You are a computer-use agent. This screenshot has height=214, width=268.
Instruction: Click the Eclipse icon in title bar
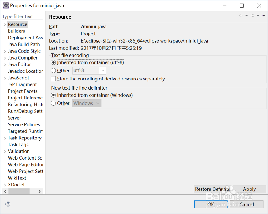(x=6, y=5)
